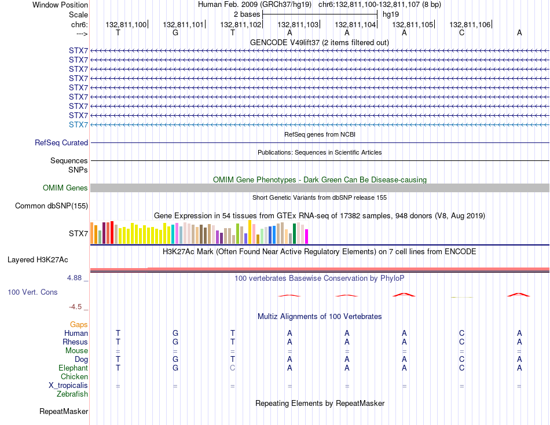This screenshot has width=550, height=425.
Task: Click the RepeatMasker track label
Action: pos(64,411)
